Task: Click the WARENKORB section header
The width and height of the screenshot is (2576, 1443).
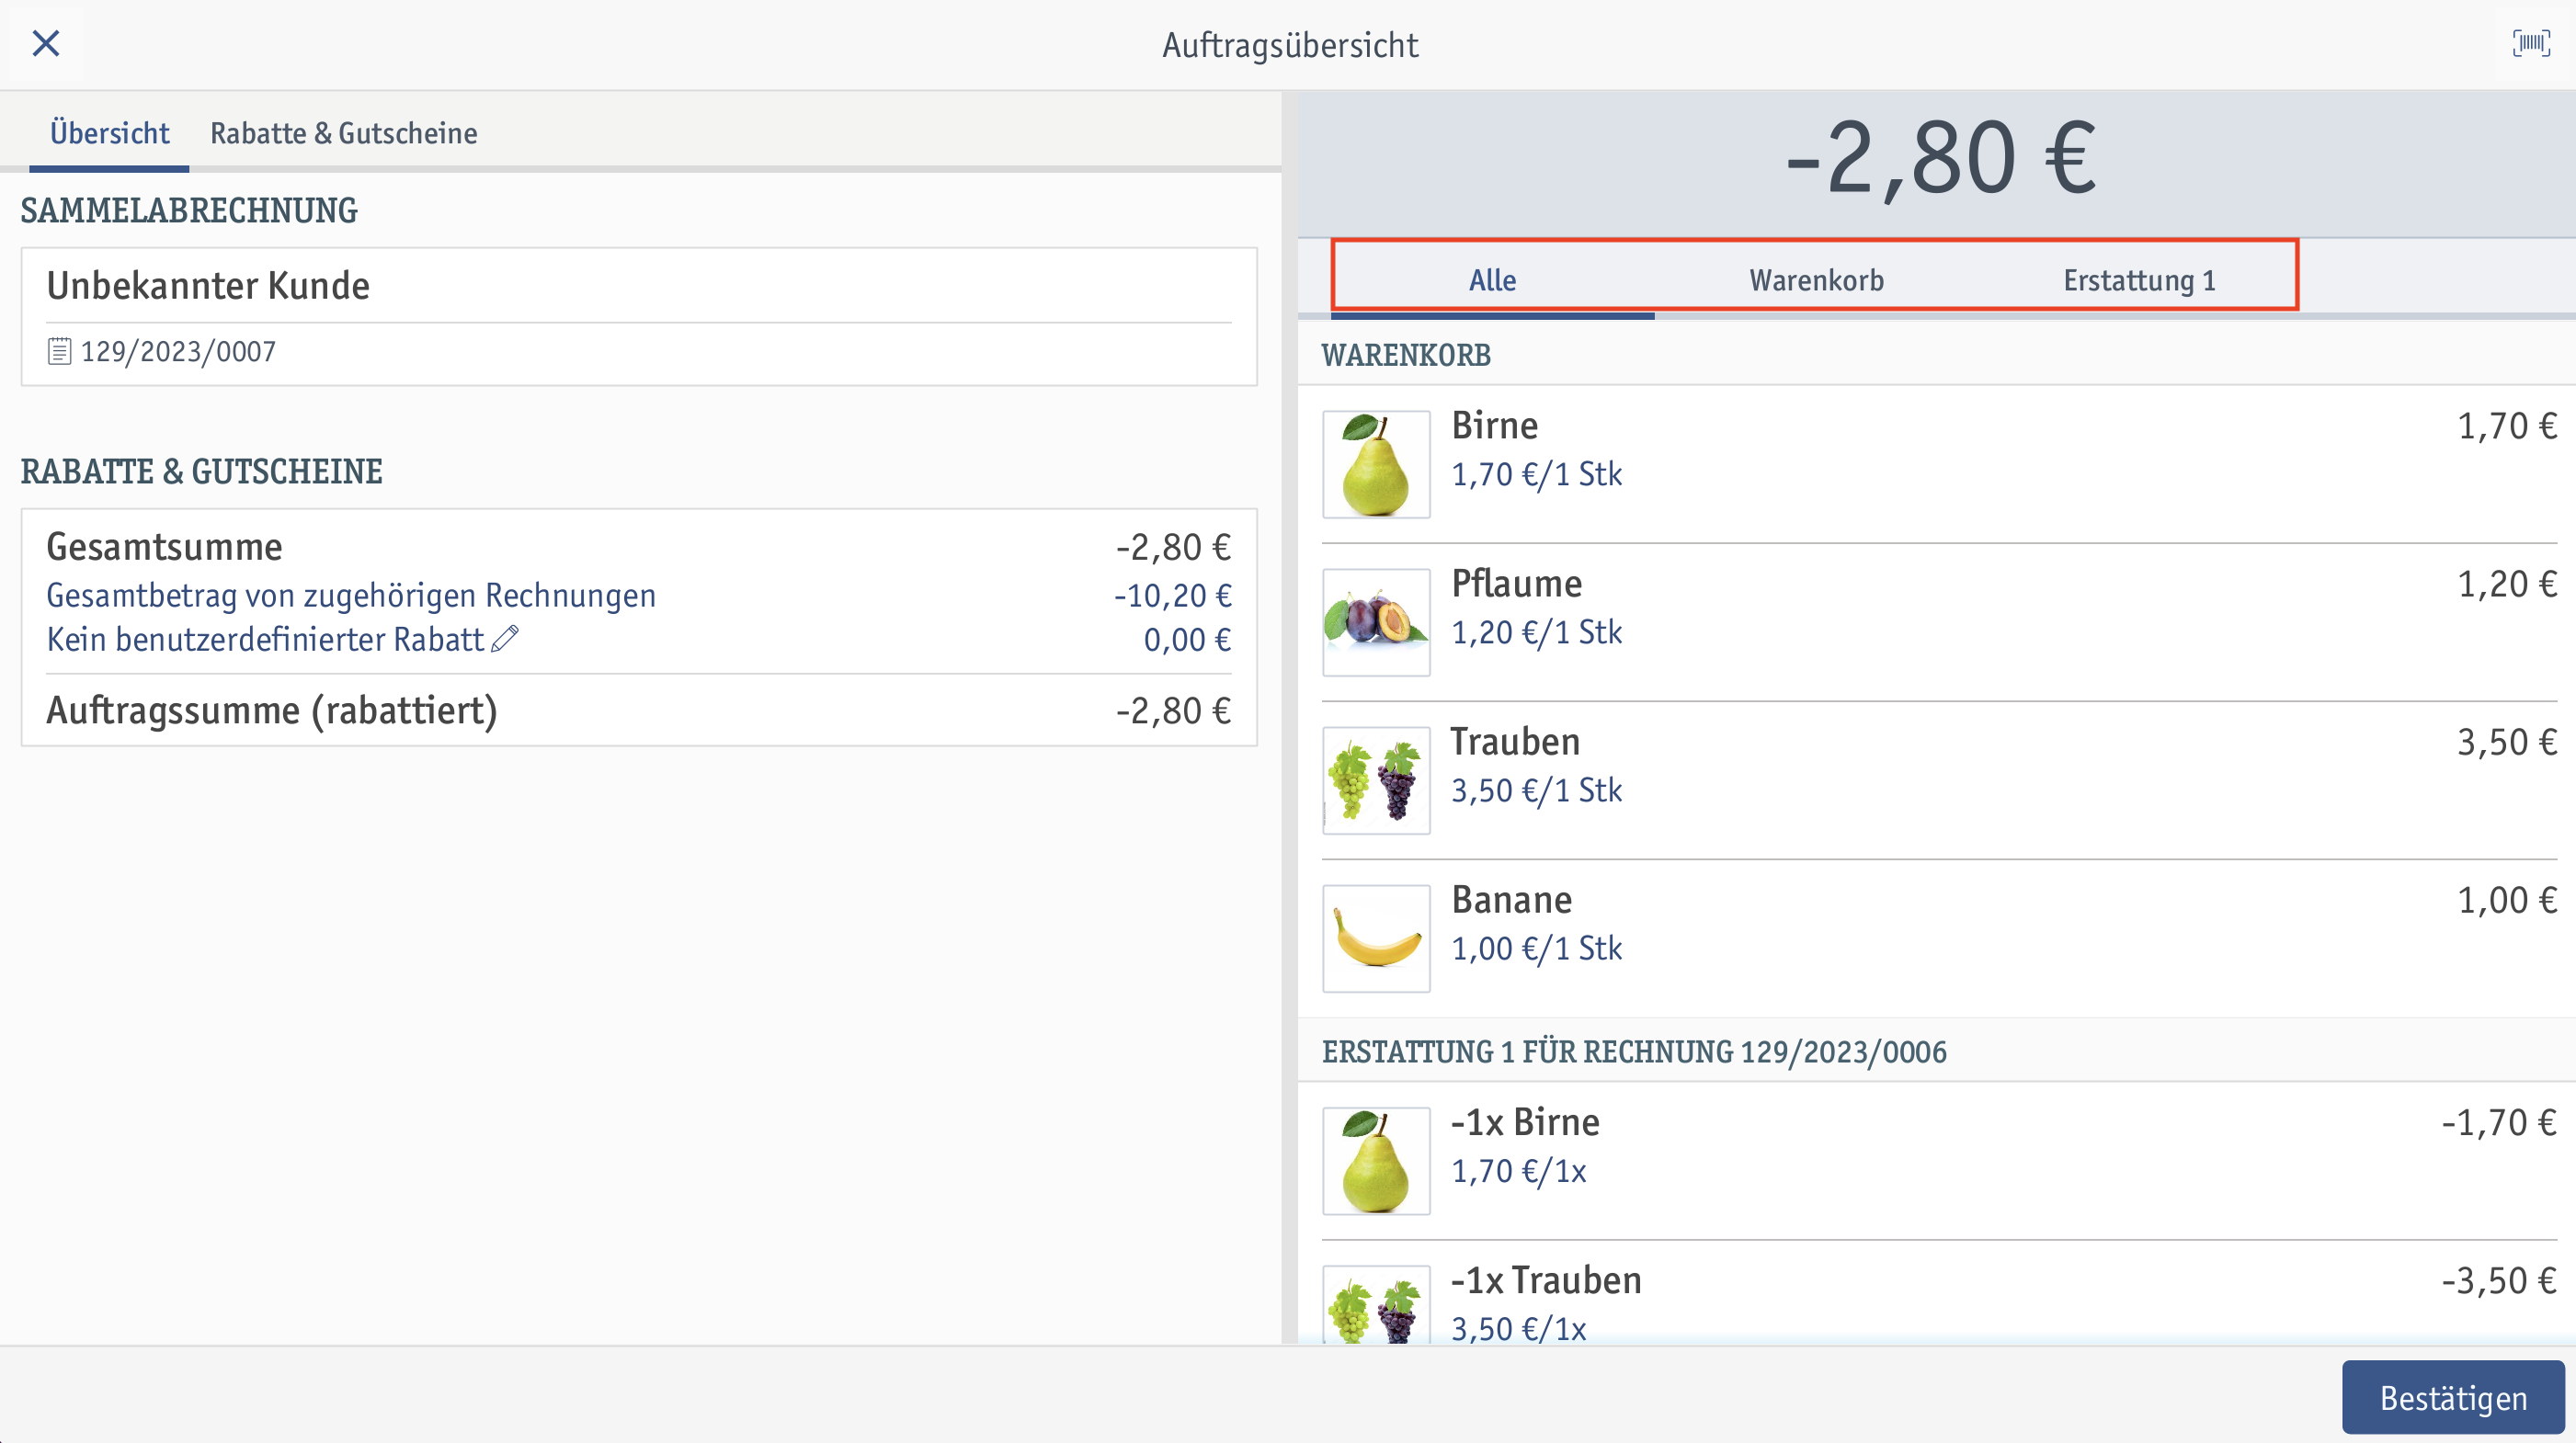Action: tap(1406, 355)
